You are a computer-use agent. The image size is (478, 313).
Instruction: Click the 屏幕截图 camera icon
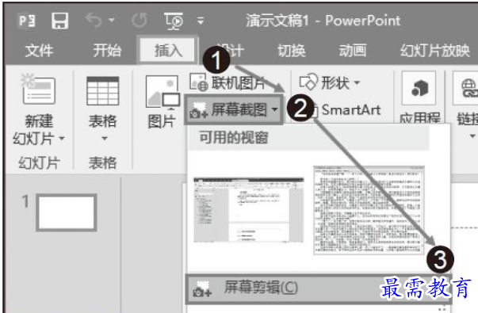coord(198,110)
